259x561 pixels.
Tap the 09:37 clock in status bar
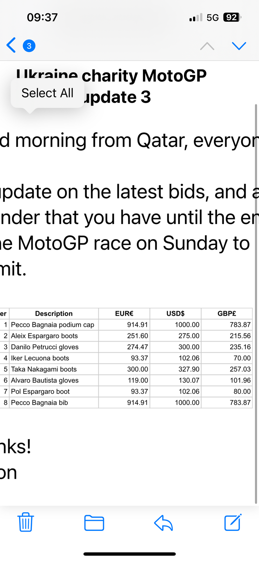pyautogui.click(x=42, y=18)
